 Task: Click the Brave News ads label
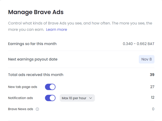[20, 109]
